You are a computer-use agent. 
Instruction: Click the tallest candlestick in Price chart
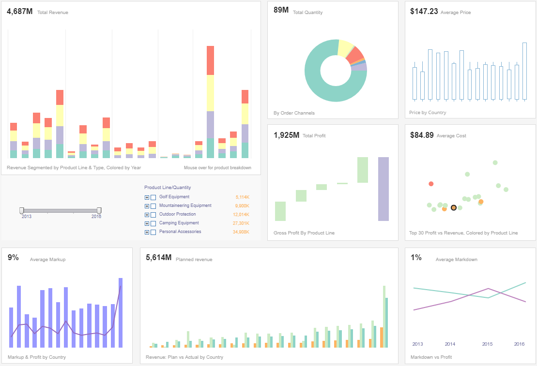coord(525,71)
